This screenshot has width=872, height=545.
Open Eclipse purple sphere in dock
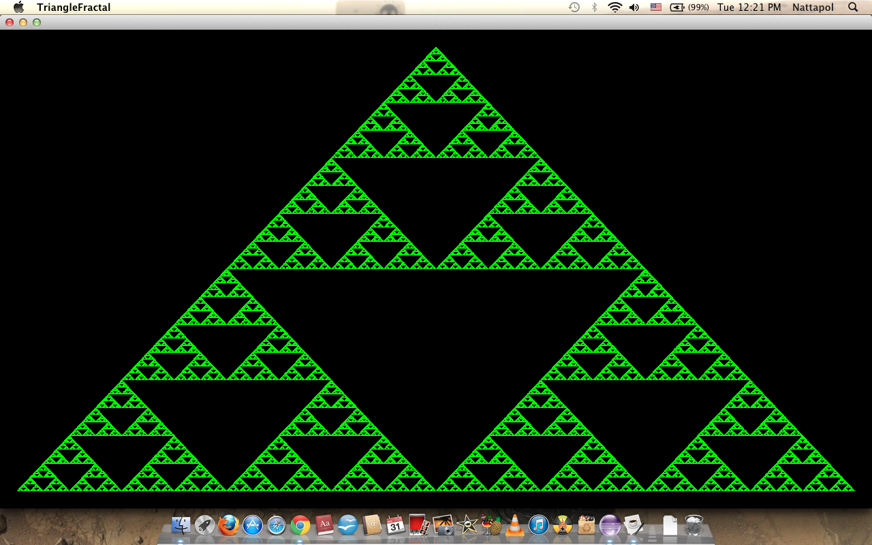610,525
